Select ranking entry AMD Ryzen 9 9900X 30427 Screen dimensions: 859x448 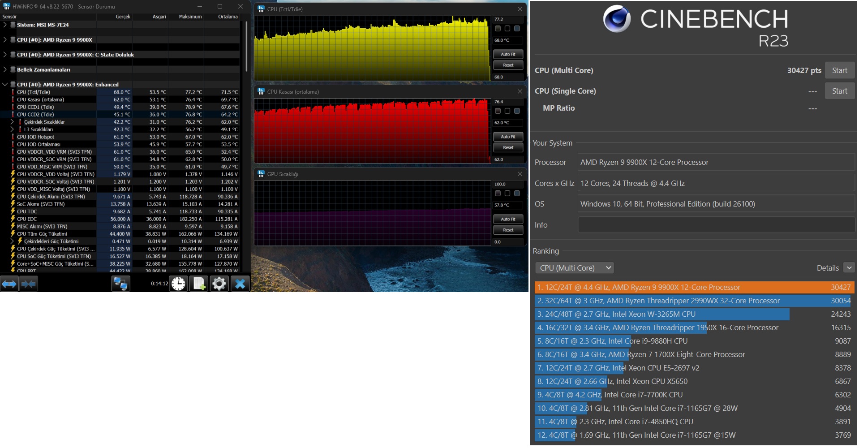(694, 287)
